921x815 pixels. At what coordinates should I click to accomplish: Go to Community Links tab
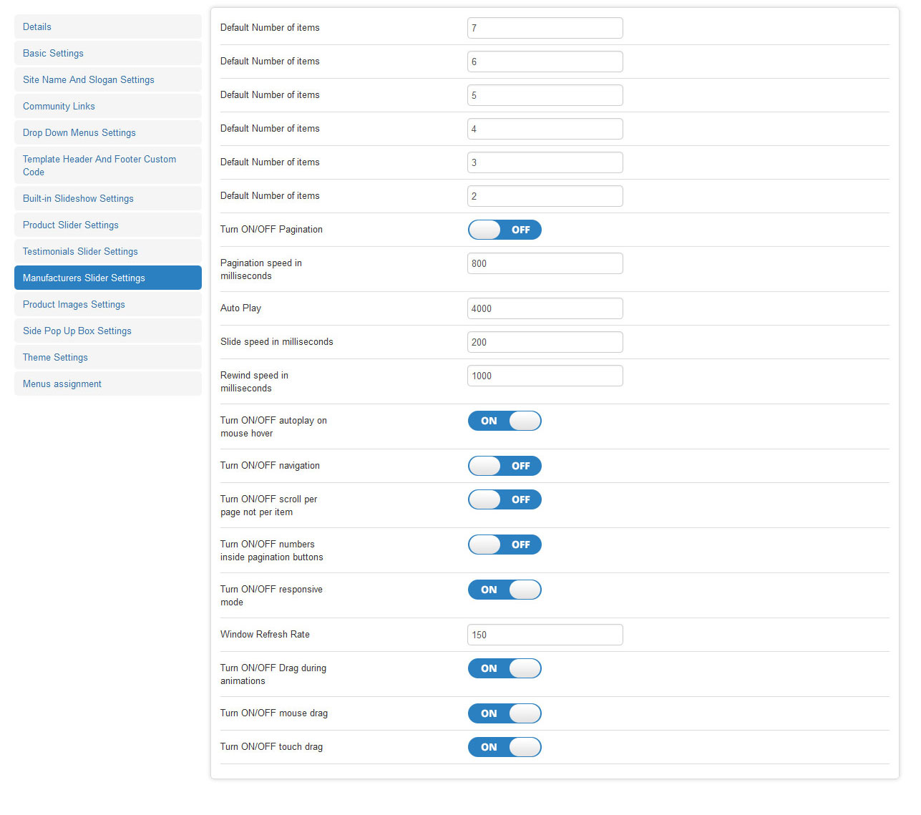tap(107, 106)
